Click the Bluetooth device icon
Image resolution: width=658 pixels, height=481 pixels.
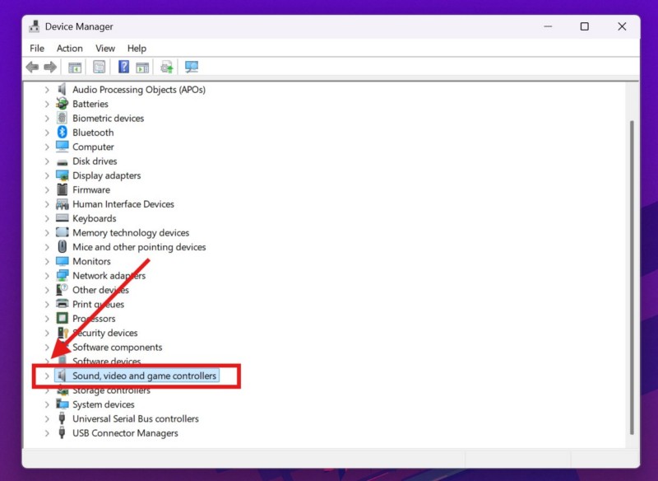tap(63, 133)
